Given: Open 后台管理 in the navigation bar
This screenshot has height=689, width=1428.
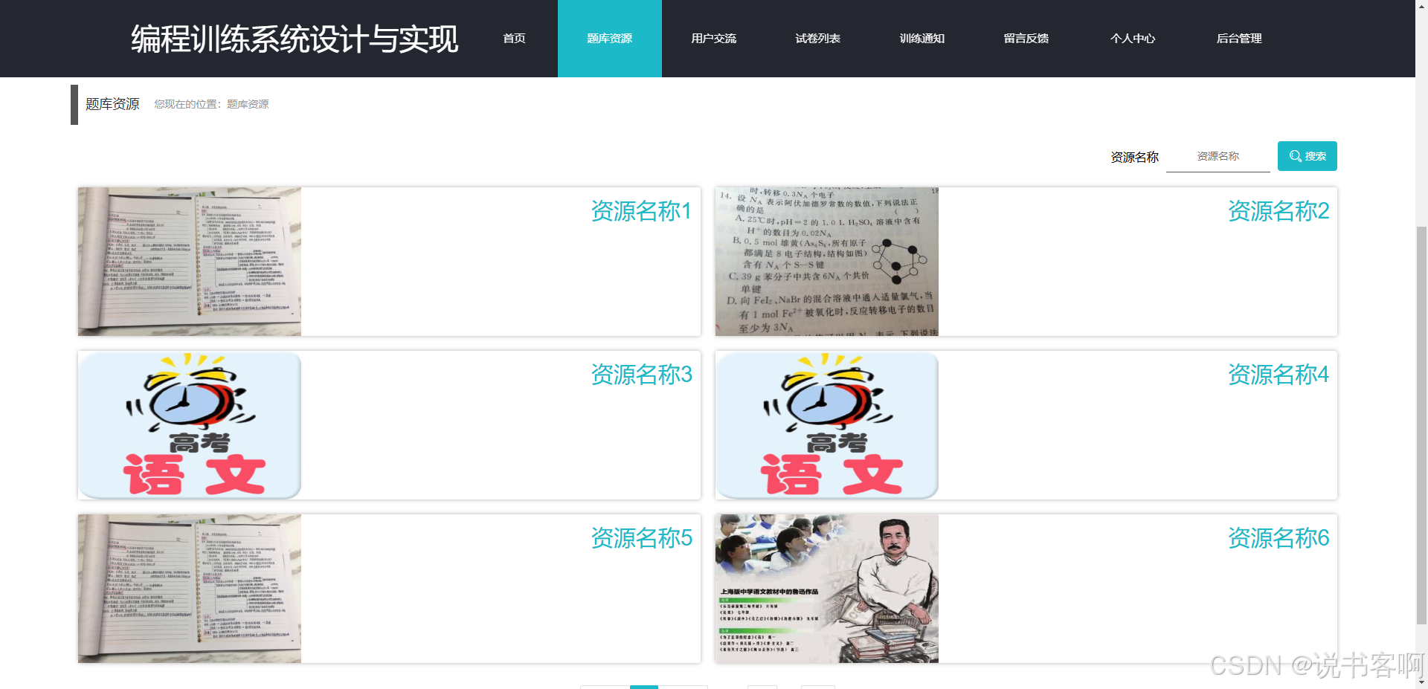Looking at the screenshot, I should click(1239, 39).
